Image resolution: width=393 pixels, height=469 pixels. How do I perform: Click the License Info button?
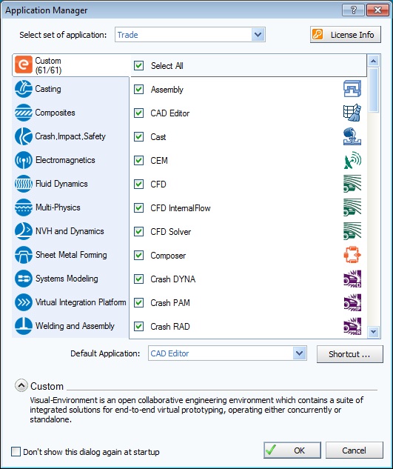tap(346, 34)
